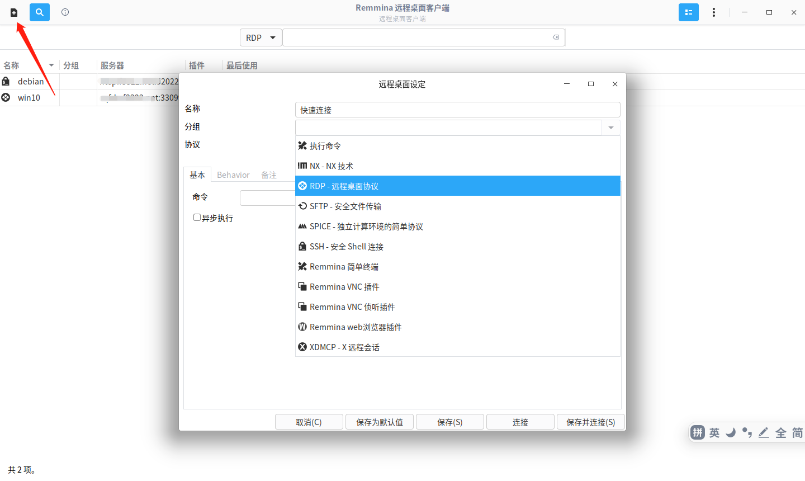Switch the profile list view mode
Viewport: 805px width, 481px height.
[689, 12]
